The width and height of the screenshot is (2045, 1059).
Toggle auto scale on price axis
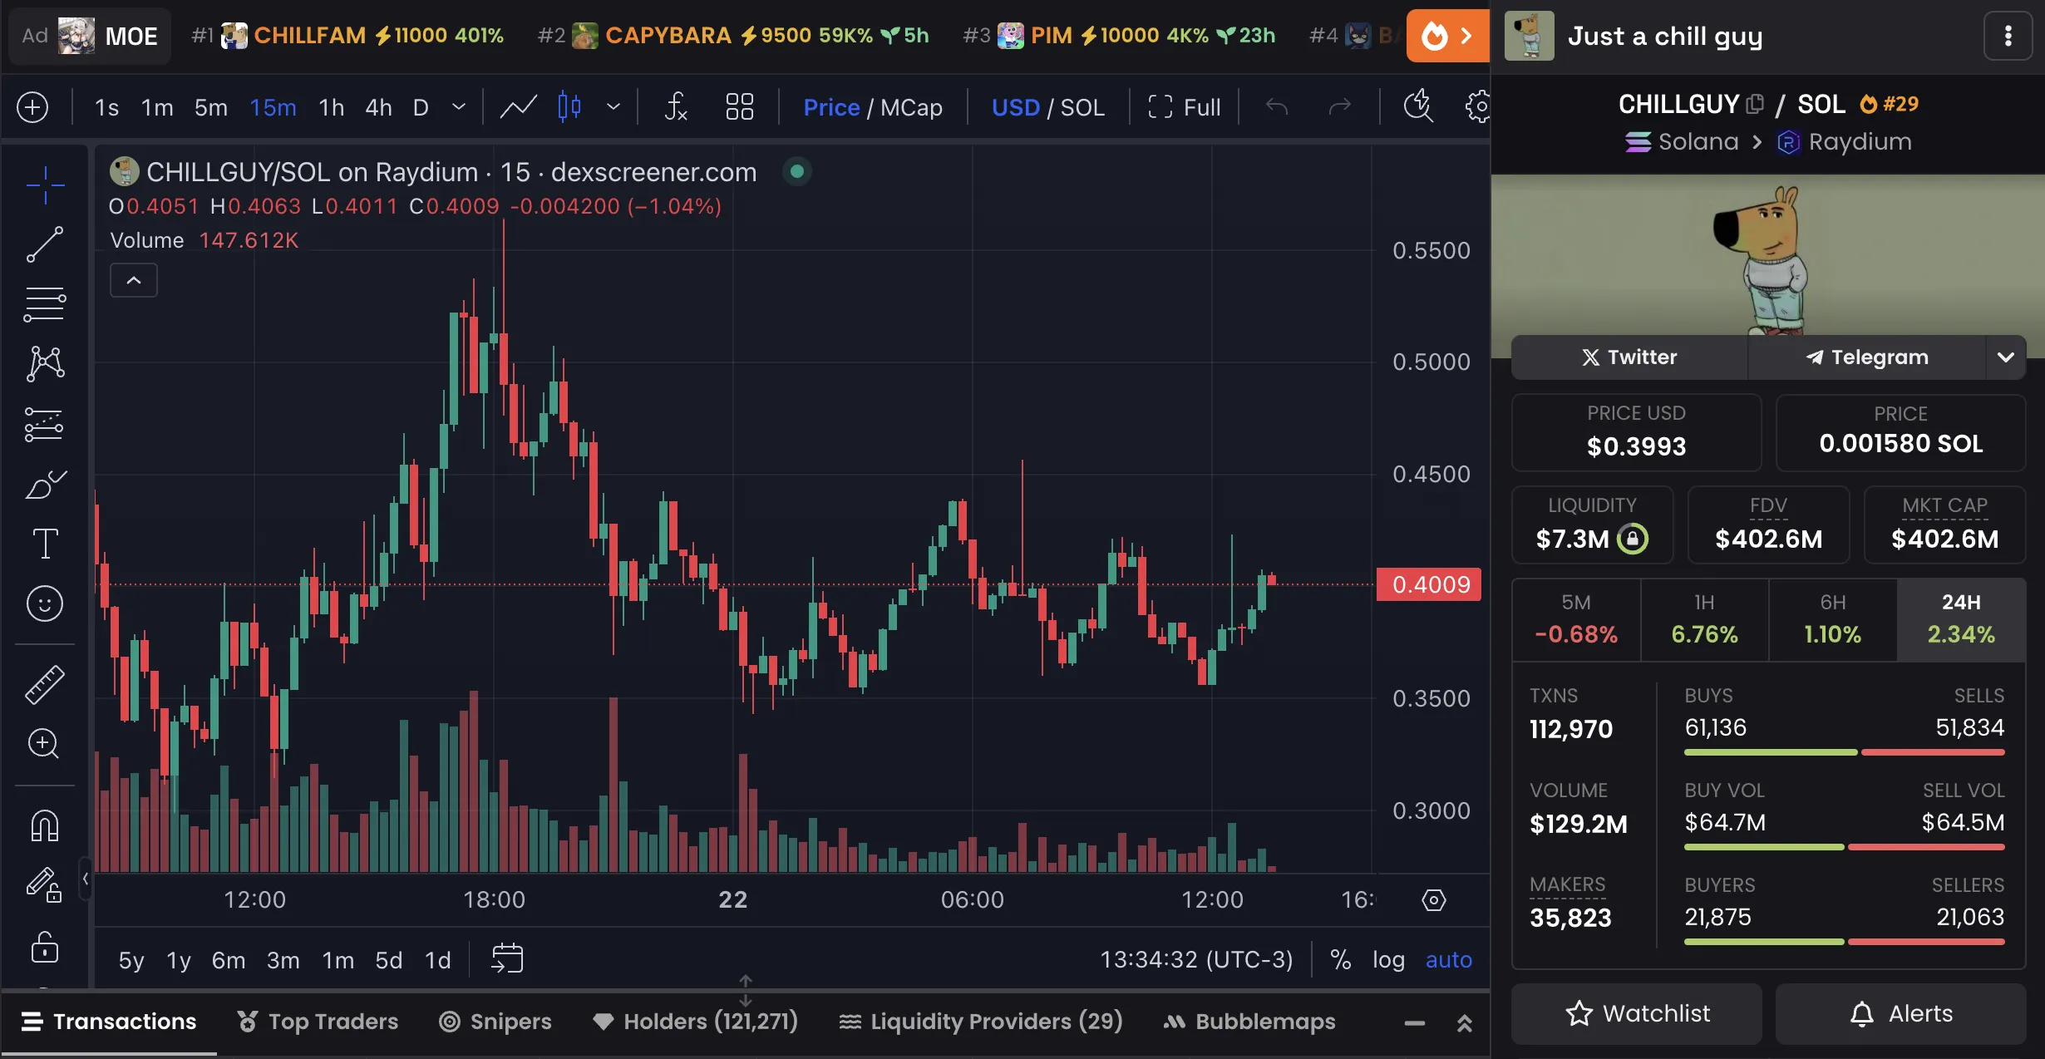1449,959
